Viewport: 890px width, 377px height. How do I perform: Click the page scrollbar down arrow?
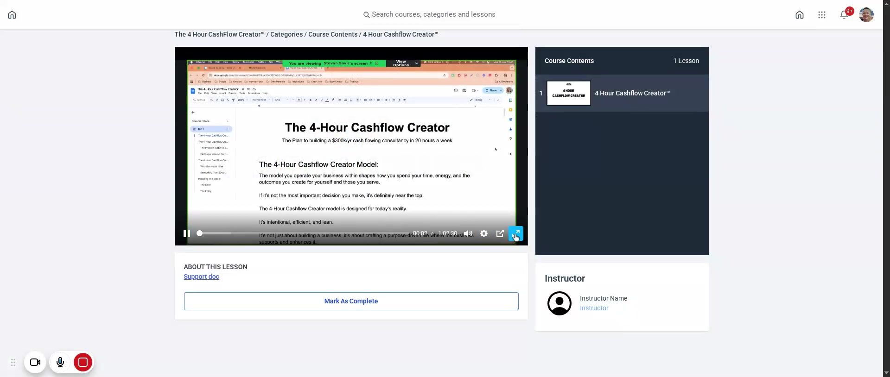tap(886, 372)
